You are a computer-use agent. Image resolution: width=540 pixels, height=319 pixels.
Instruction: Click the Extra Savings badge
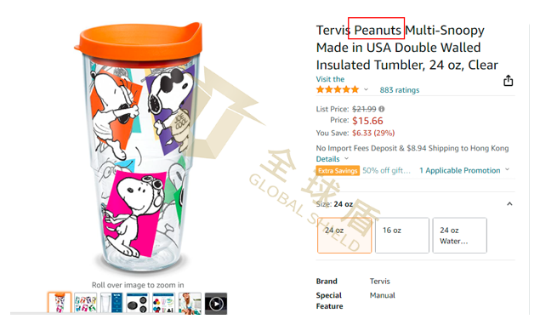coord(338,170)
